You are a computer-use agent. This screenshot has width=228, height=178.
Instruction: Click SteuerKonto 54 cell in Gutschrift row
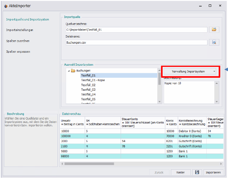coord(143,141)
